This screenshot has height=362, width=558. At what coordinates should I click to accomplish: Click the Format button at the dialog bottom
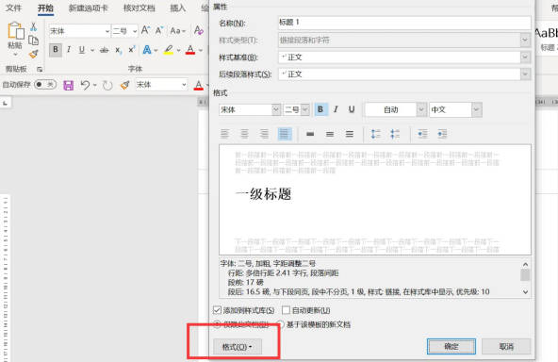[238, 347]
